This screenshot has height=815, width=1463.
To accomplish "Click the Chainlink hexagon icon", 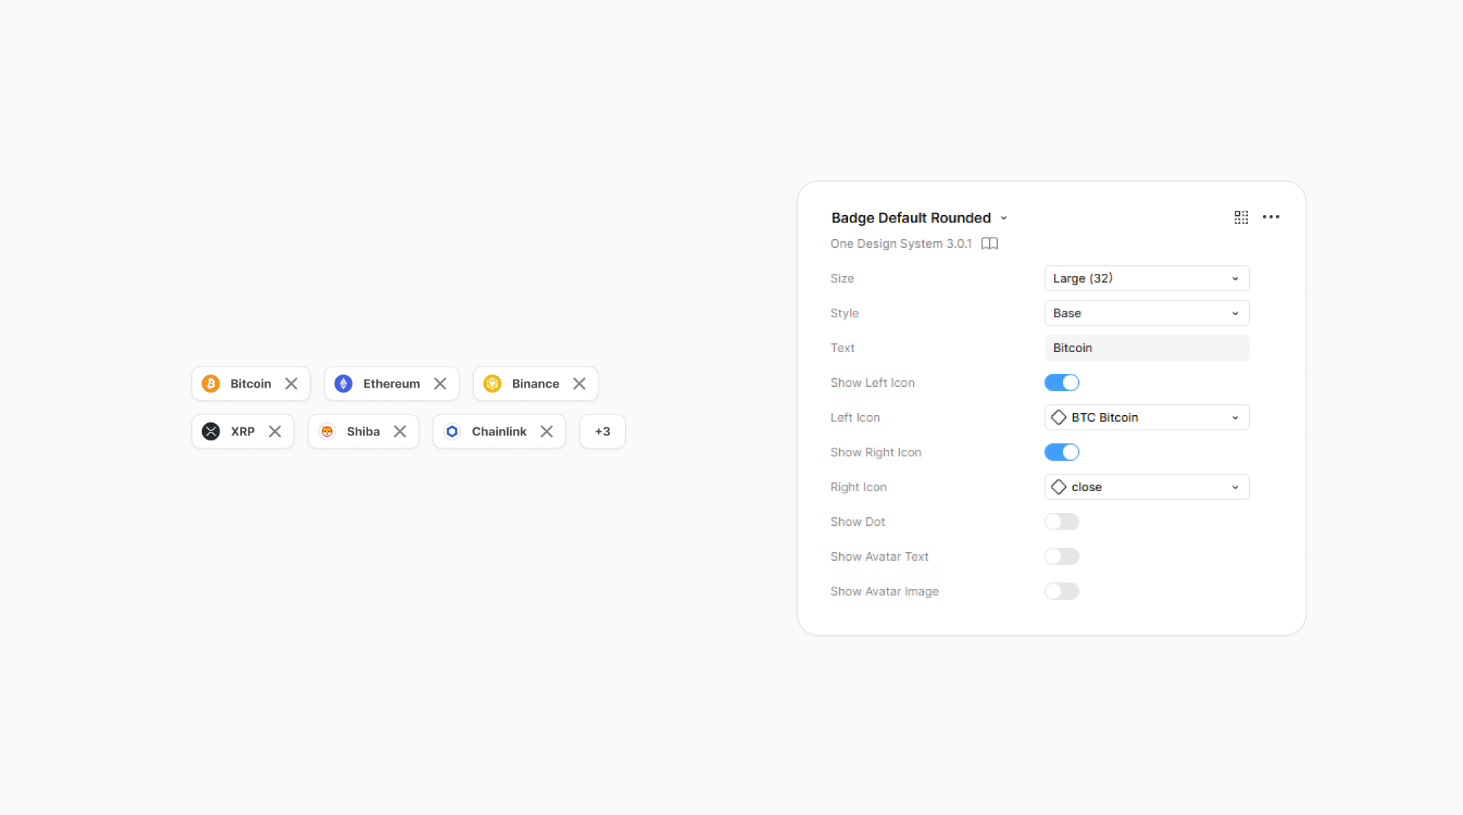I will [x=452, y=432].
